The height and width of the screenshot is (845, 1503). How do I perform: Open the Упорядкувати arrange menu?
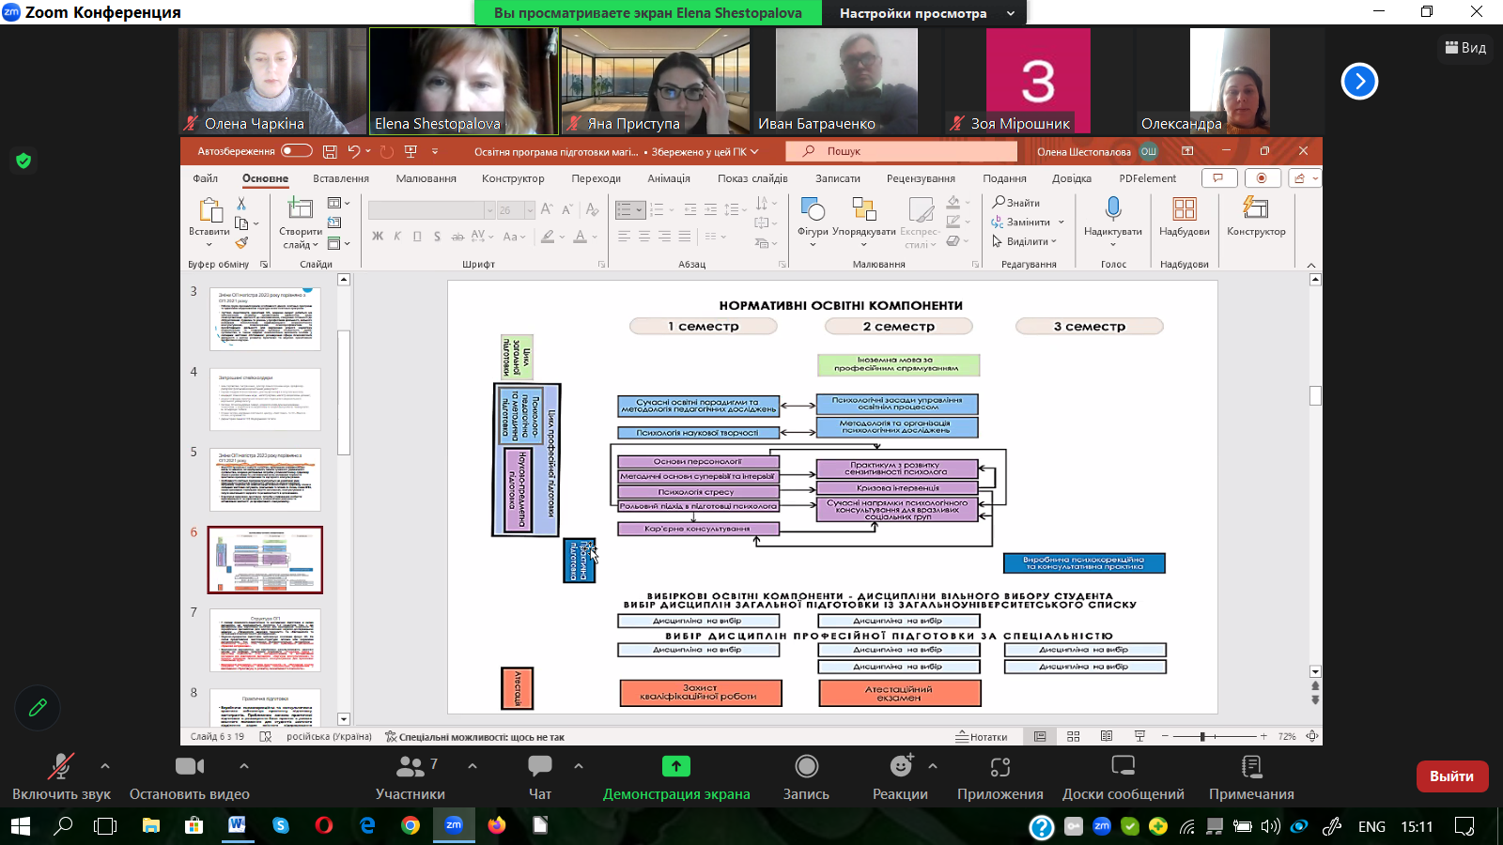pyautogui.click(x=864, y=221)
